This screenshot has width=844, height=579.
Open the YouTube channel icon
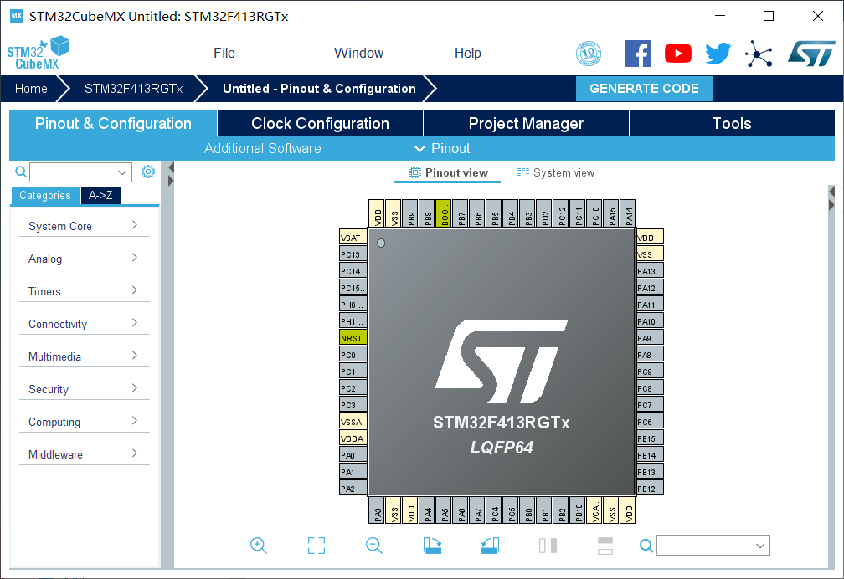[678, 54]
